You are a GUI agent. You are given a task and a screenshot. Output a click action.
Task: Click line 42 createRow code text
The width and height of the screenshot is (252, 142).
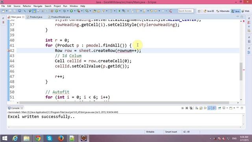(98, 50)
